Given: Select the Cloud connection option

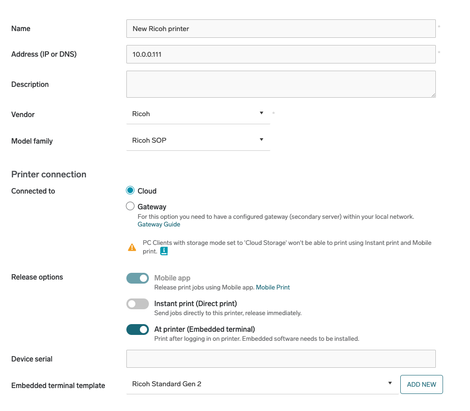Looking at the screenshot, I should pos(130,191).
